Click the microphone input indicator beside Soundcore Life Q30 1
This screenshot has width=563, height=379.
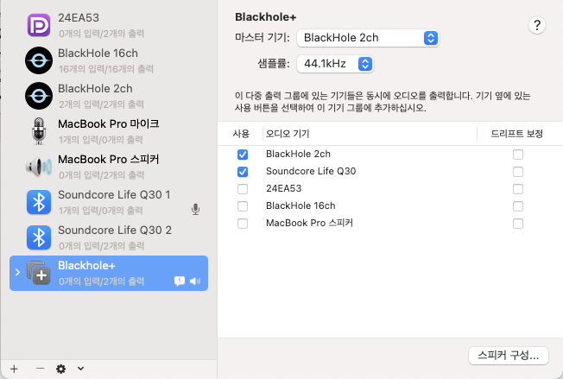coord(195,209)
